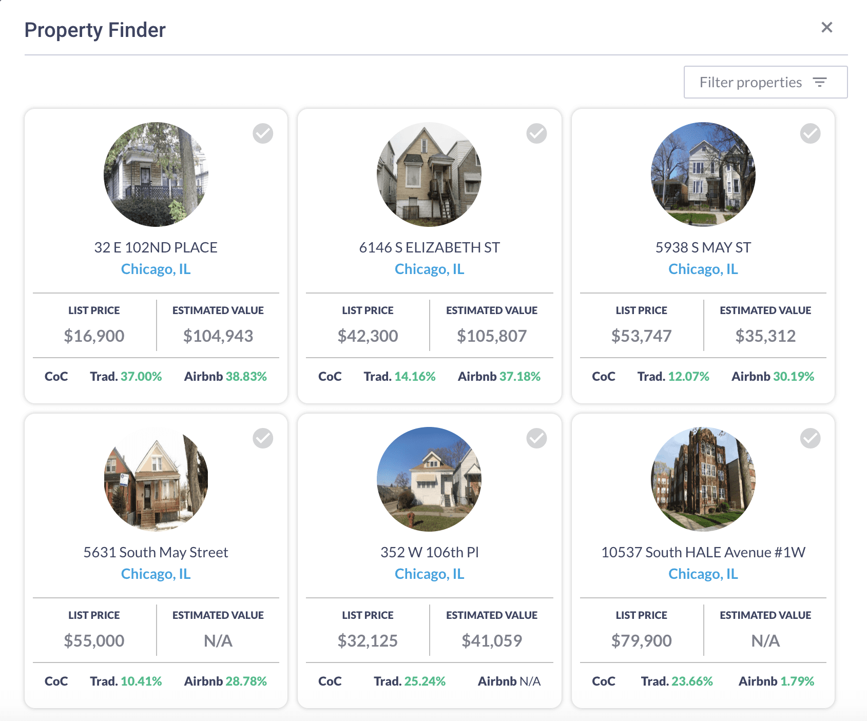Toggle selection of 352 W 106th Pl
Screen dimensions: 867x721
[x=536, y=438]
